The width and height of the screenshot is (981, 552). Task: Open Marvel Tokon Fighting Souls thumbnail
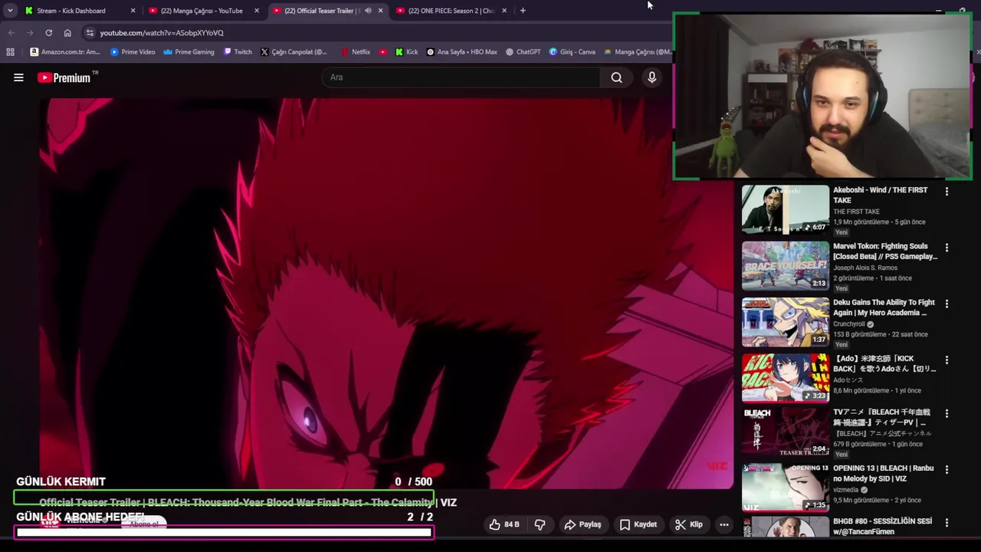pyautogui.click(x=786, y=266)
